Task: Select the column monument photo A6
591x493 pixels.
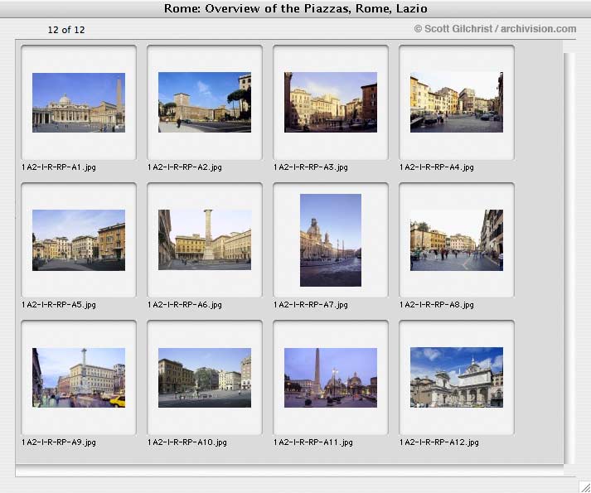Action: (x=205, y=239)
